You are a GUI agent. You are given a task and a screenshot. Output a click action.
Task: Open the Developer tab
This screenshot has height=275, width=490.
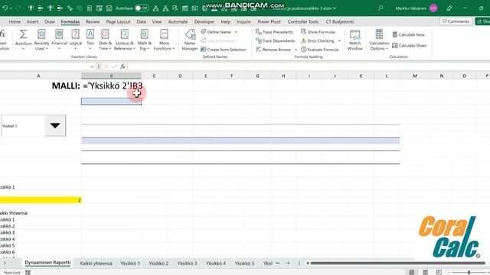tap(204, 21)
